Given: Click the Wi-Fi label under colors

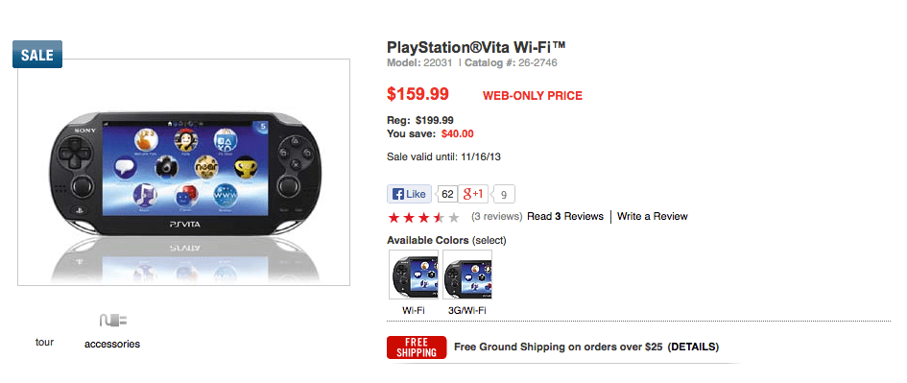Looking at the screenshot, I should 414,311.
